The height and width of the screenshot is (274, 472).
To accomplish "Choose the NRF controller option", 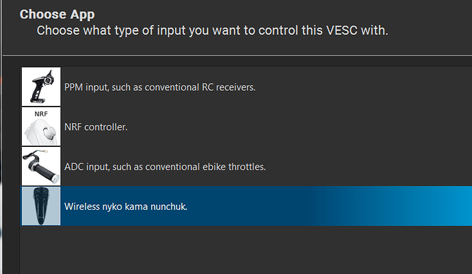I will tap(96, 127).
